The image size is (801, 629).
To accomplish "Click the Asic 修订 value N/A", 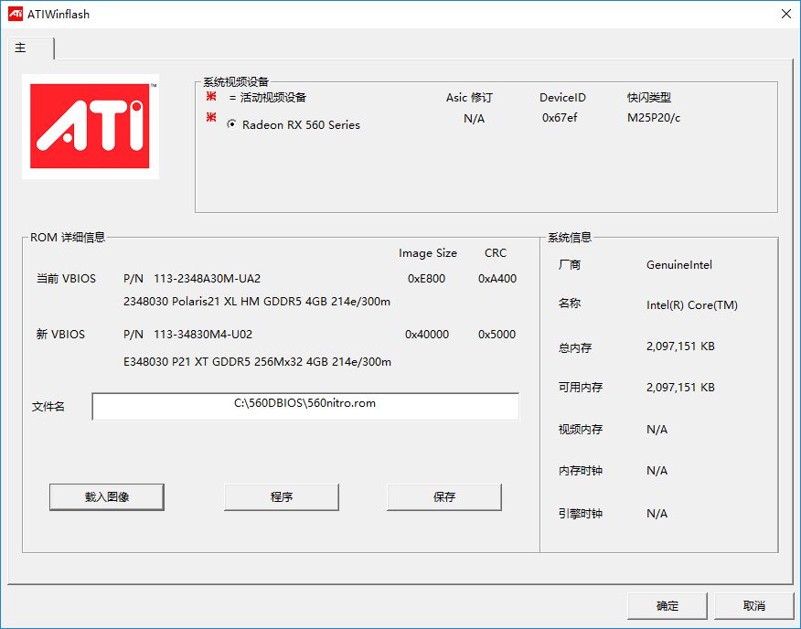I will 474,119.
